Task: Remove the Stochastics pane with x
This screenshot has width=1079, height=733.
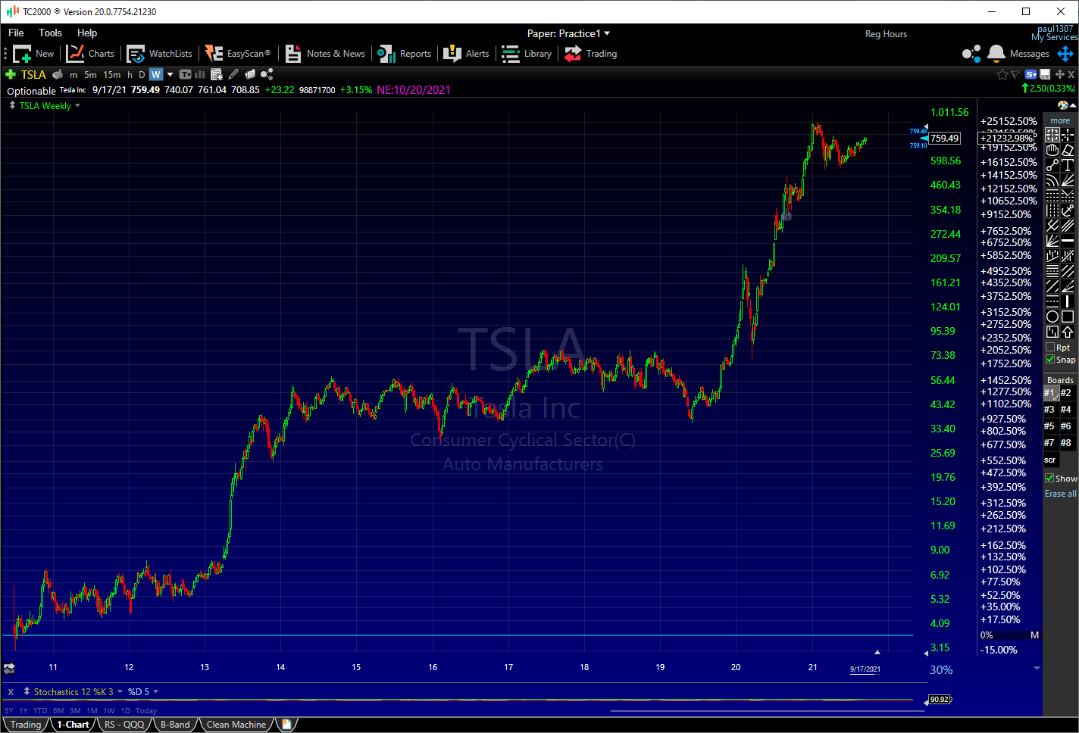Action: pos(11,692)
